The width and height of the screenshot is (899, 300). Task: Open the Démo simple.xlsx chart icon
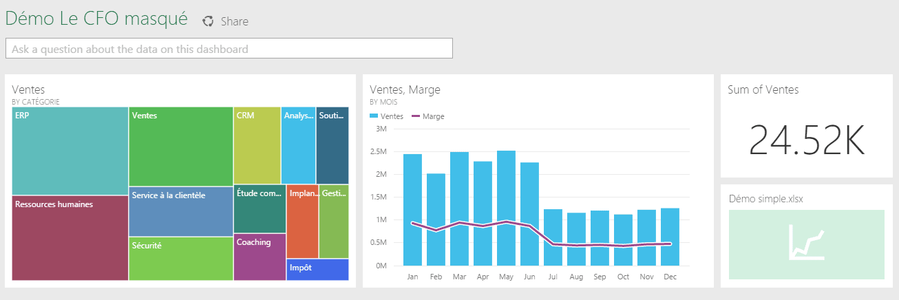click(806, 244)
